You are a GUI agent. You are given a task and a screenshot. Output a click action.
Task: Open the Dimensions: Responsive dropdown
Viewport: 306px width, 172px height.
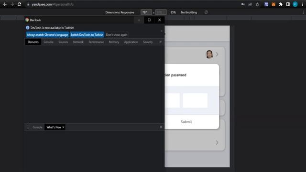120,12
